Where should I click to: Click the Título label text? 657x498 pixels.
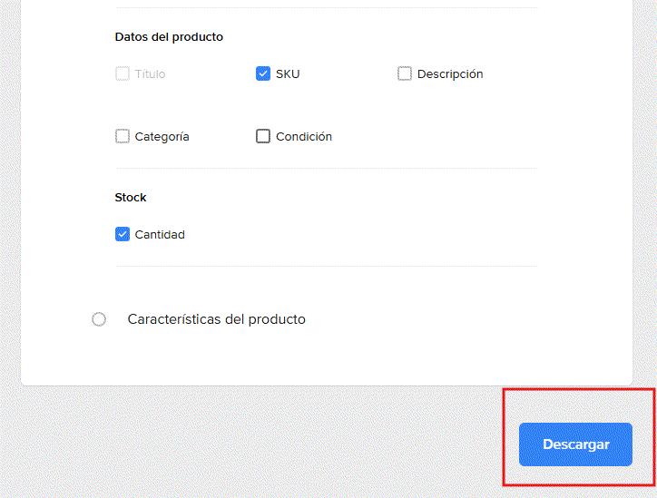(x=150, y=74)
